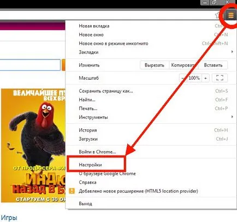
Task: Zoom out with the minus button
Action: coord(183,78)
